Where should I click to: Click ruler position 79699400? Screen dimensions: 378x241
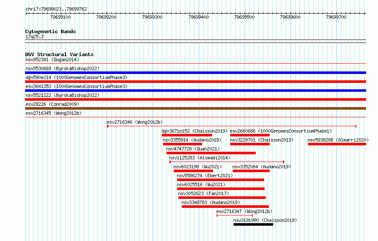click(198, 17)
